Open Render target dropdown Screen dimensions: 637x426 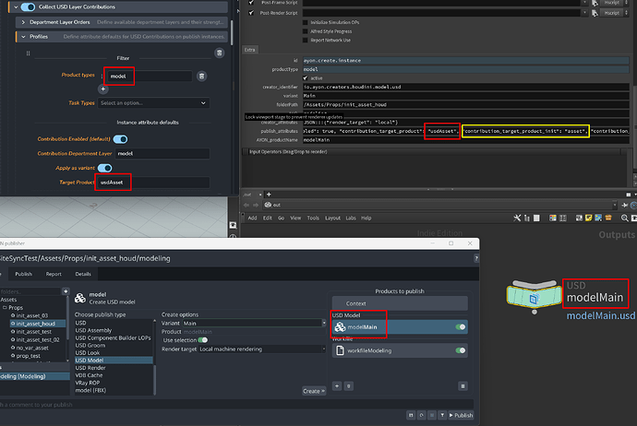[262, 349]
